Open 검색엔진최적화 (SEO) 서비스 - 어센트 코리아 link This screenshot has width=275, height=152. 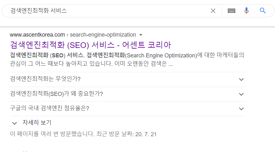coord(90,45)
